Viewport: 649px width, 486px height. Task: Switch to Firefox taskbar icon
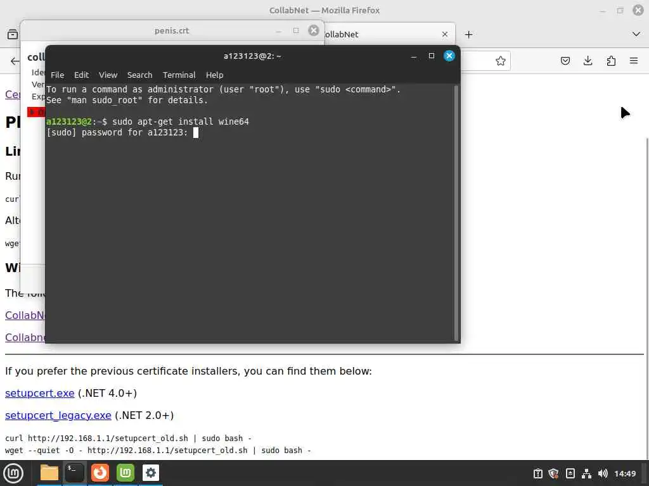[x=100, y=473]
